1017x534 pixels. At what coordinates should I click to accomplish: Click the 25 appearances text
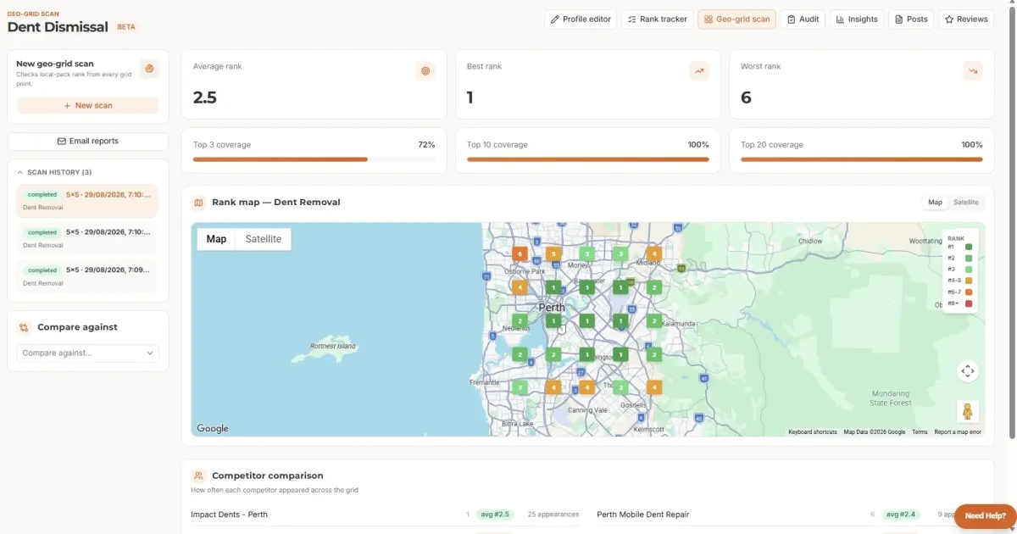pyautogui.click(x=553, y=515)
